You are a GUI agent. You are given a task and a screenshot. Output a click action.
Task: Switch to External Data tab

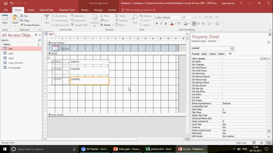46,10
